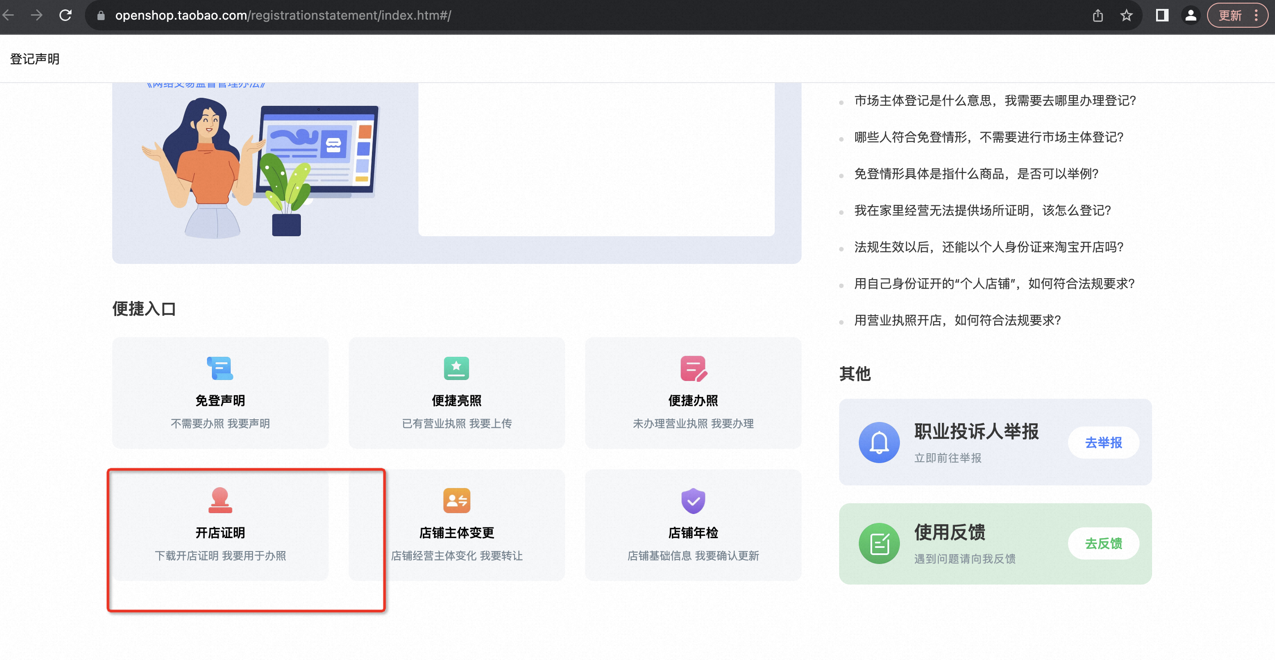Image resolution: width=1275 pixels, height=660 pixels.
Task: Open FAQ 哪些人符合免登情形
Action: tap(989, 138)
